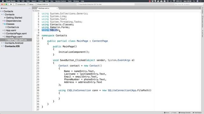Click 'App.FilePath' argument on line 30

click(140, 90)
